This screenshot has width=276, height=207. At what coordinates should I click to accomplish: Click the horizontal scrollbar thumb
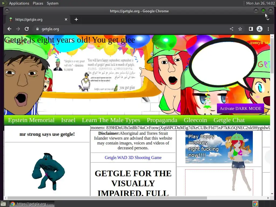click(x=107, y=198)
